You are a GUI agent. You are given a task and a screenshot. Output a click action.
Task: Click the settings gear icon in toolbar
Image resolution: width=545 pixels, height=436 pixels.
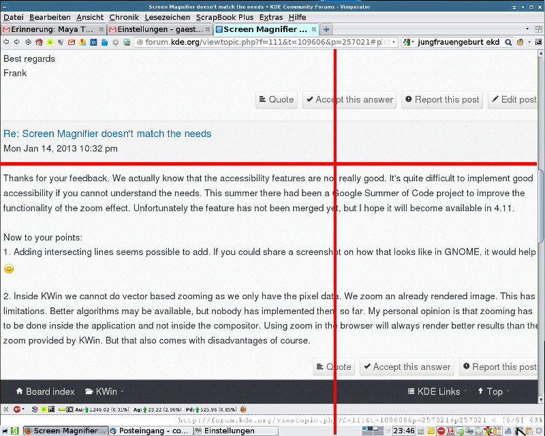(115, 42)
